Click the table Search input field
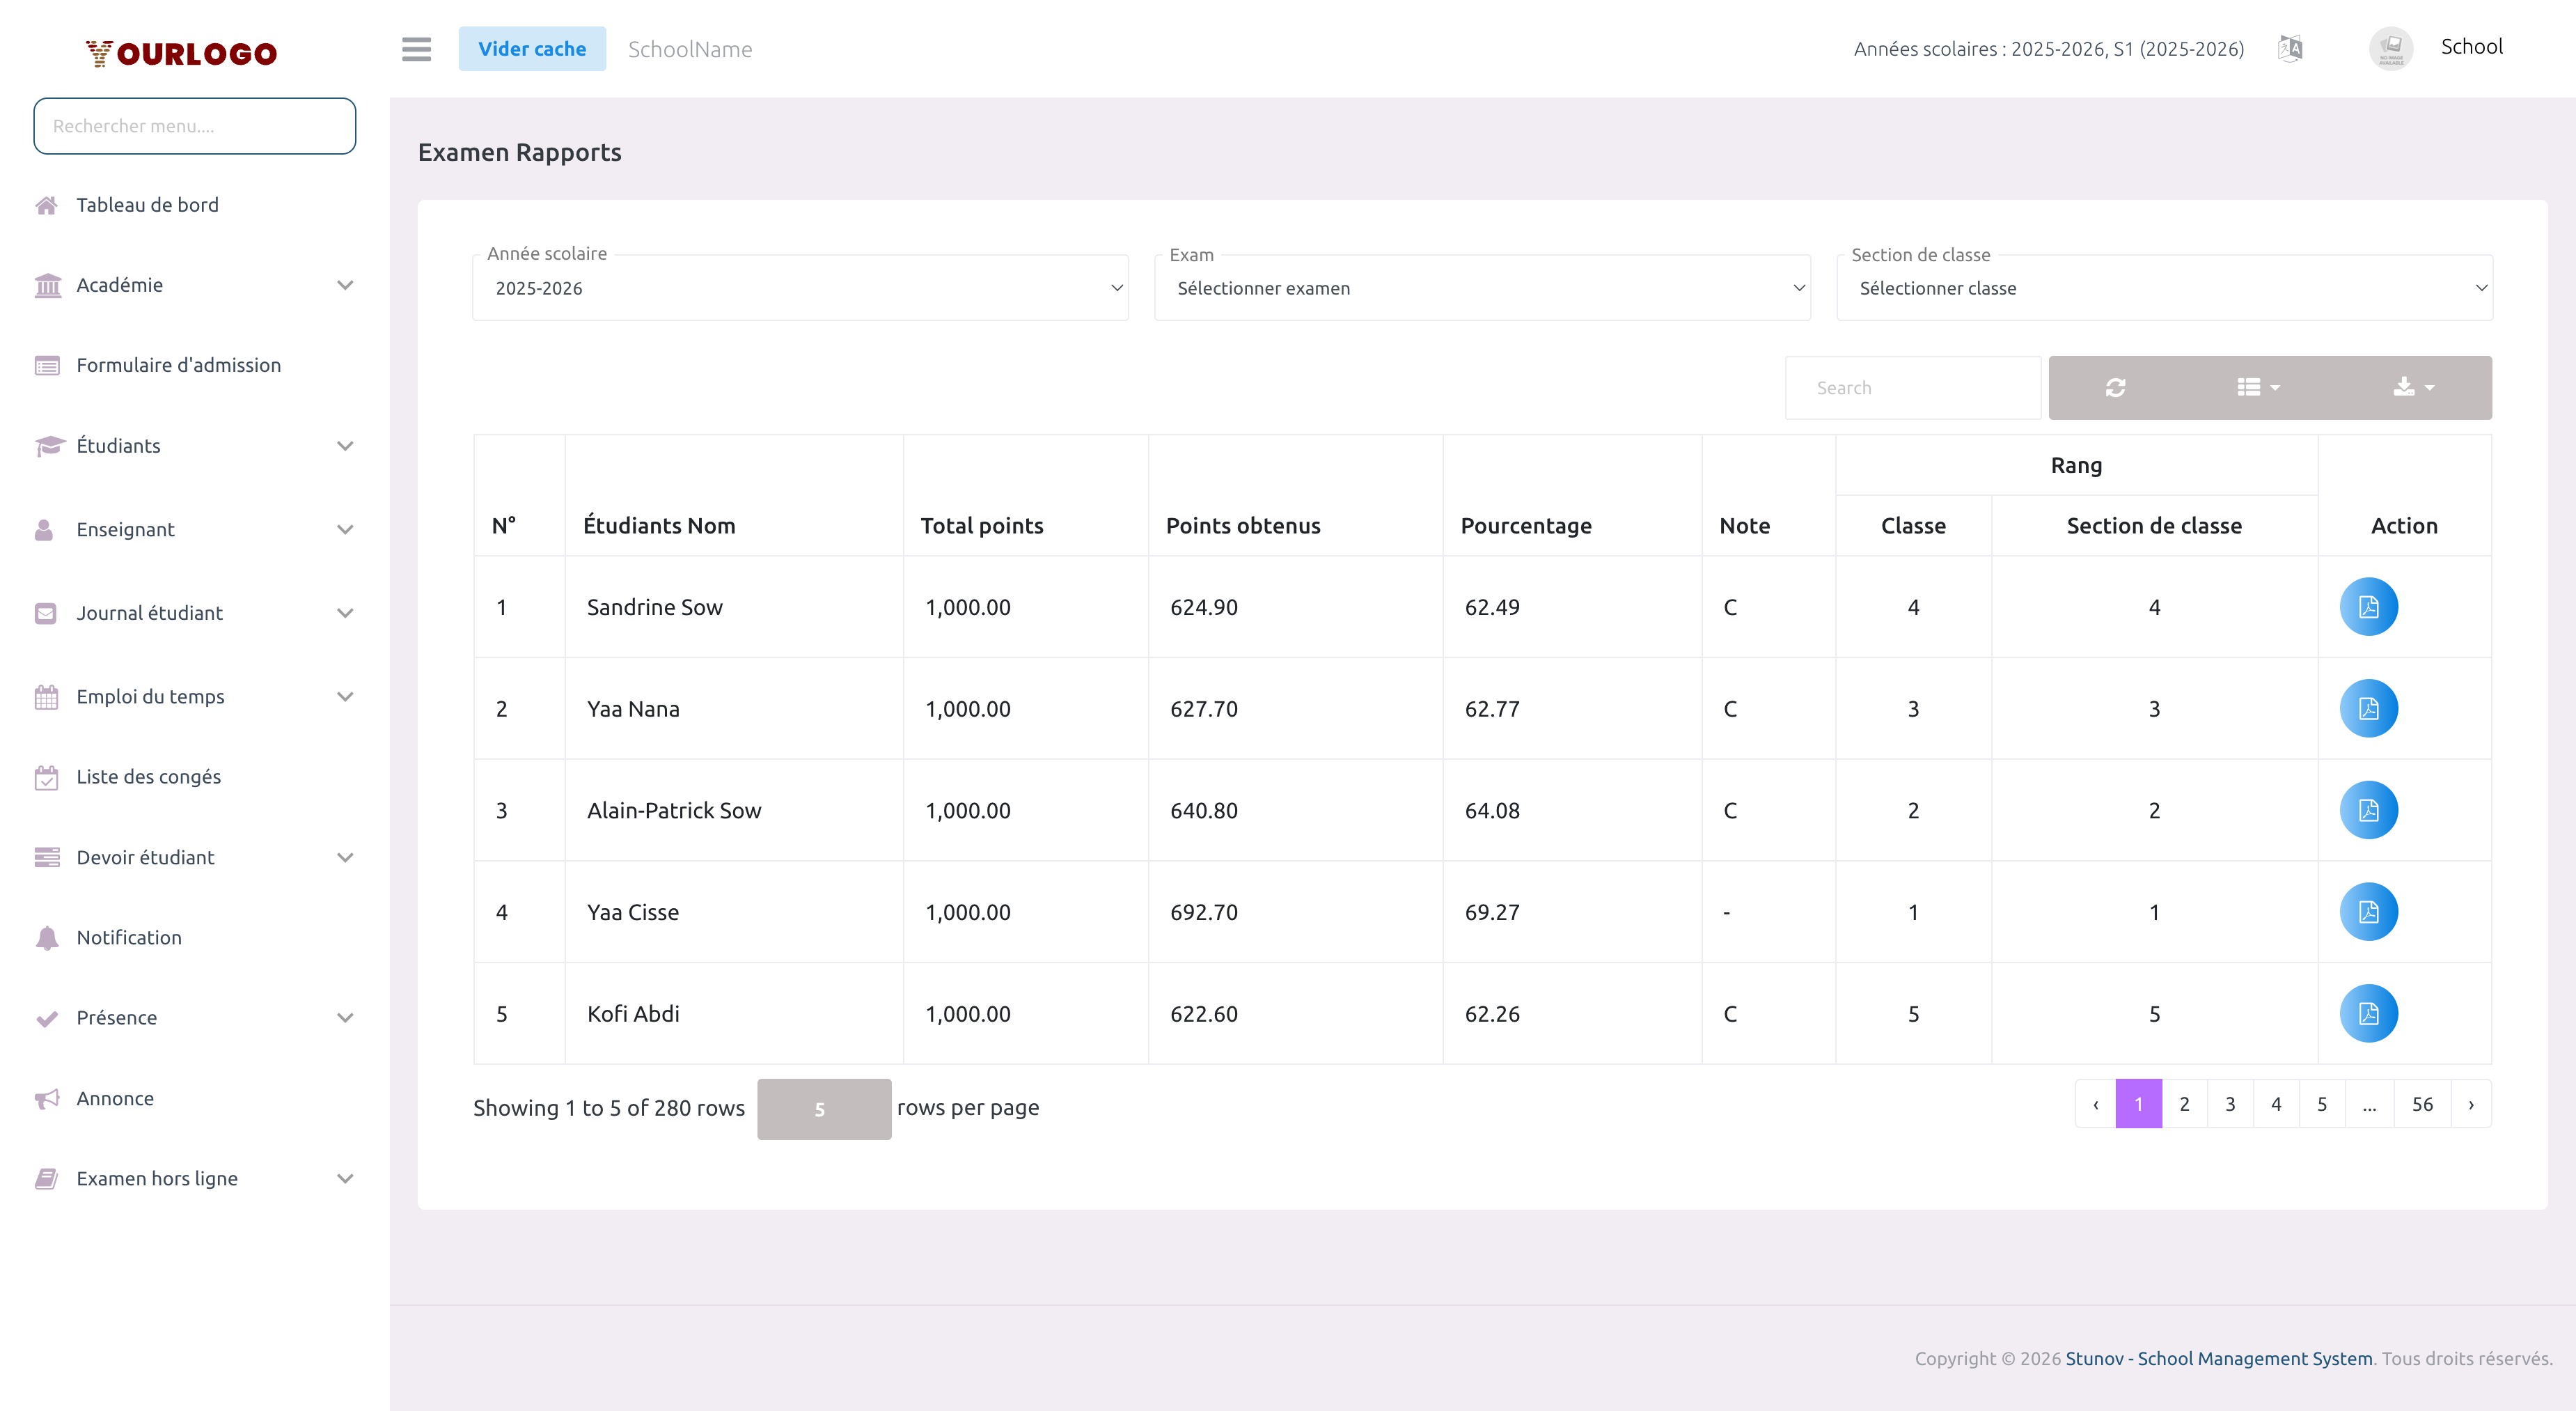This screenshot has height=1411, width=2576. [1911, 388]
